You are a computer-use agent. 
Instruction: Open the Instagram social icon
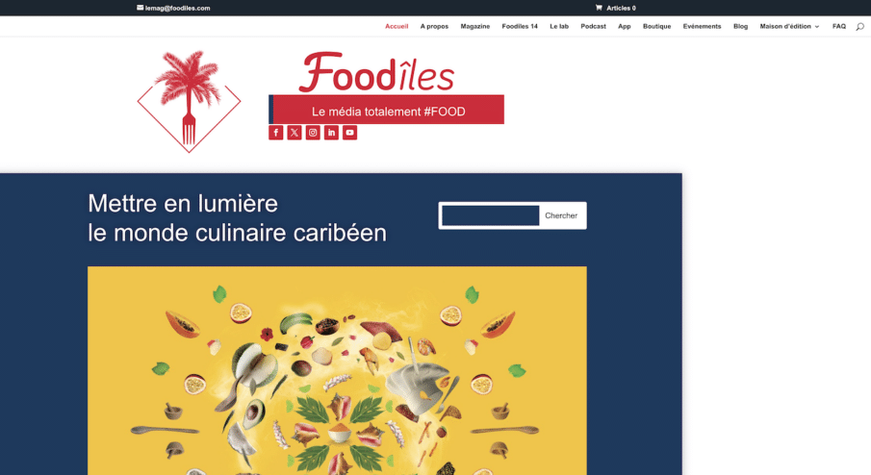click(x=313, y=133)
